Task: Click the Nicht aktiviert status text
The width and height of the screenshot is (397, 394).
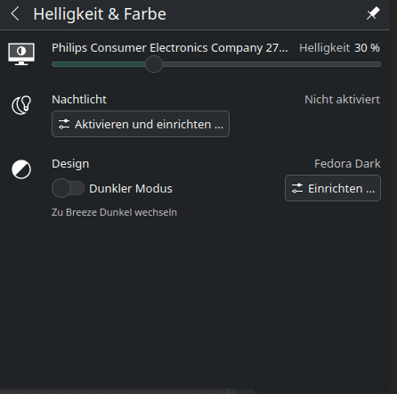Action: 342,100
